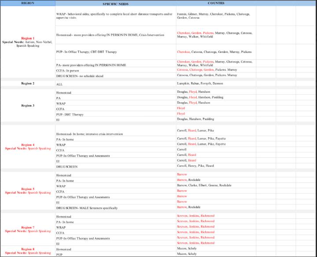Select the Region 5 label cell
This screenshot has height=257, width=317.
tap(27, 191)
